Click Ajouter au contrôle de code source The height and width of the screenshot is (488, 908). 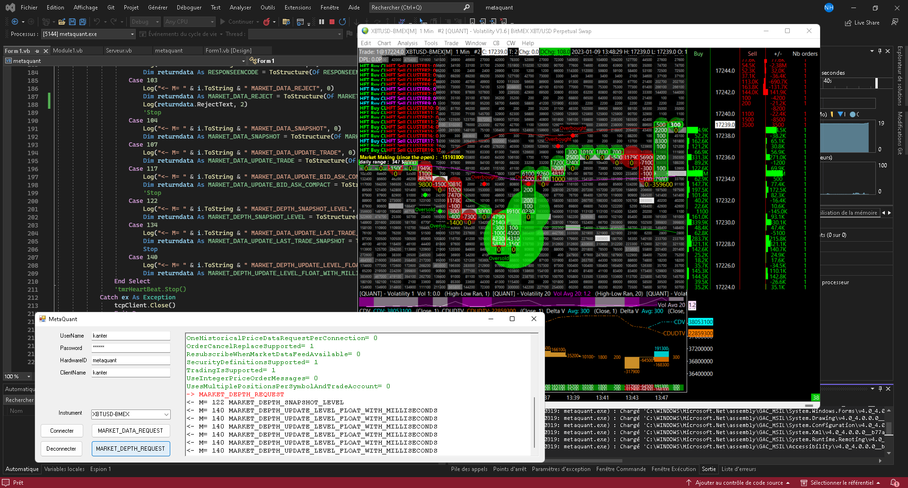coord(738,483)
